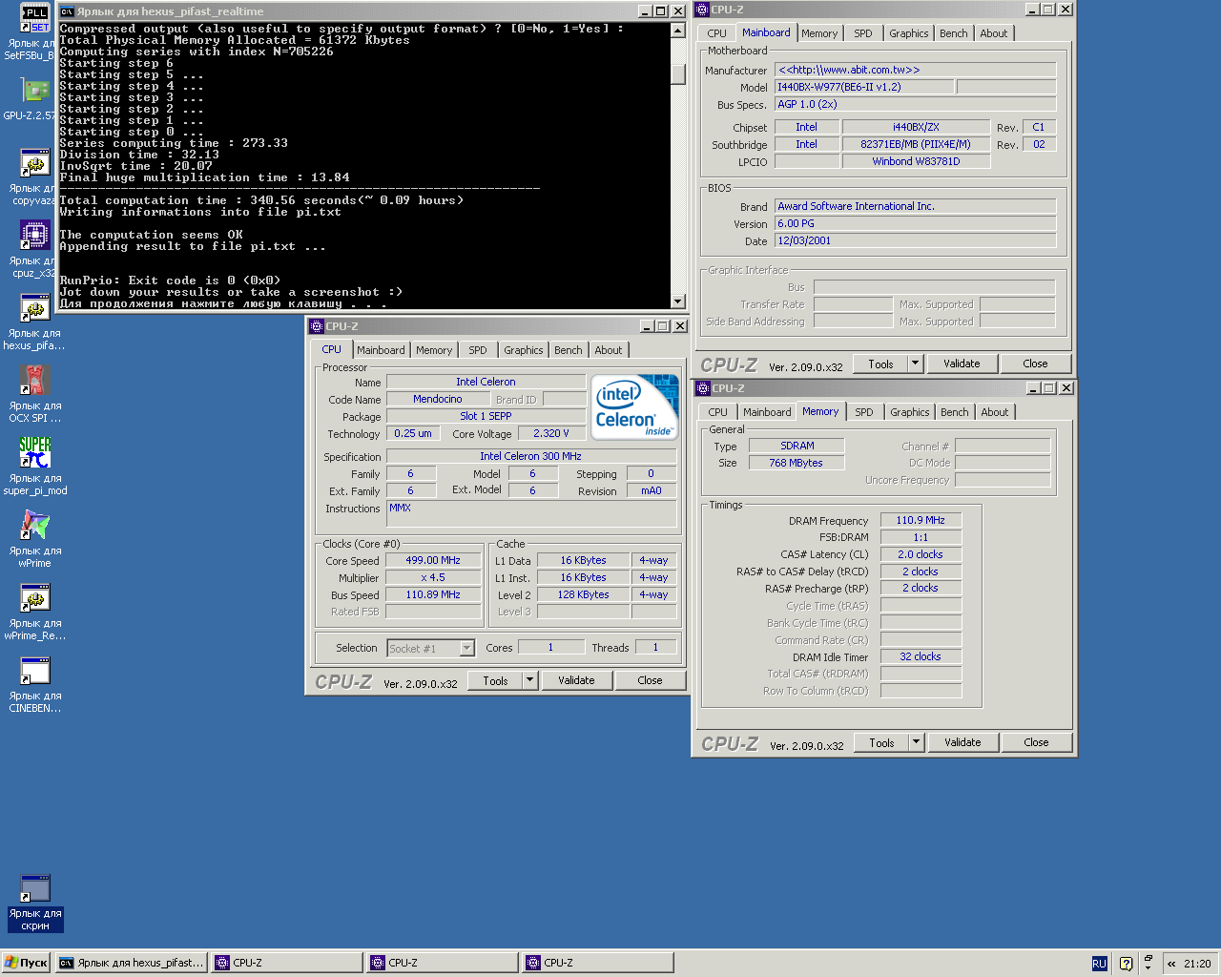Select the copyvaza shortcut on desktop
1221x977 pixels.
[x=35, y=163]
